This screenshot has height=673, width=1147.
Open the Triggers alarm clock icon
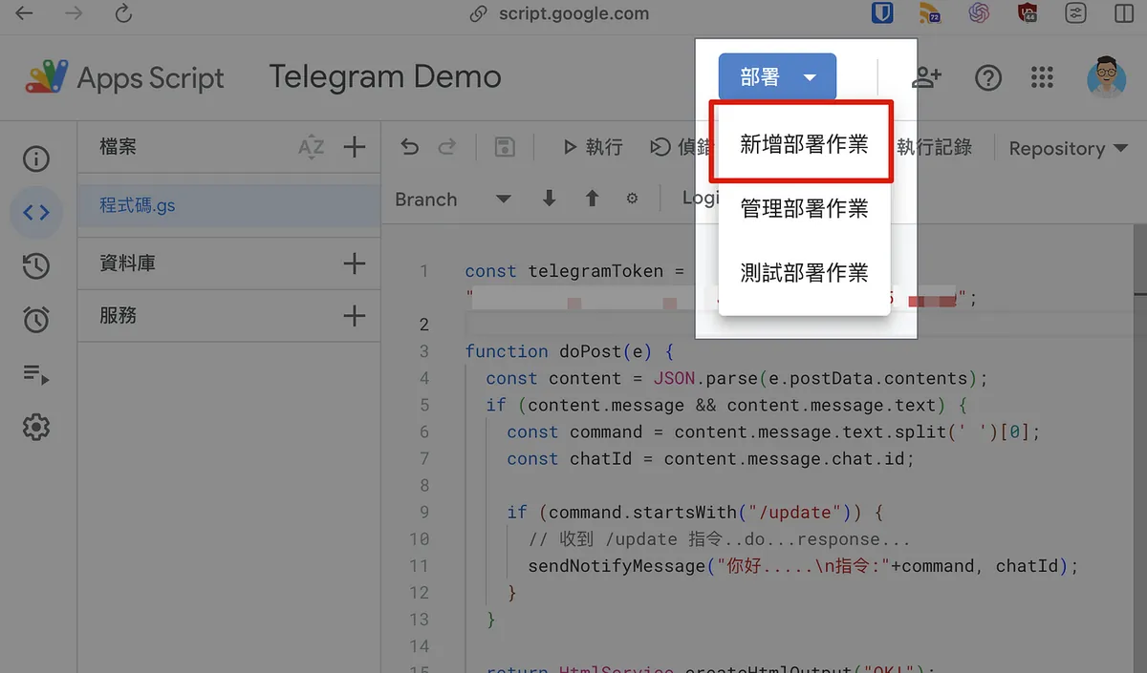pyautogui.click(x=36, y=320)
